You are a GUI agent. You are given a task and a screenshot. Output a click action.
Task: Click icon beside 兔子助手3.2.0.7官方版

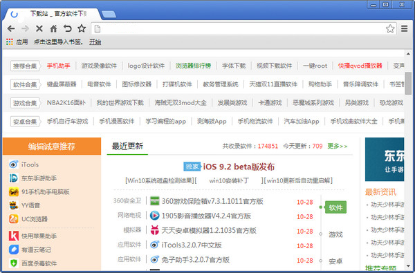pos(154,259)
